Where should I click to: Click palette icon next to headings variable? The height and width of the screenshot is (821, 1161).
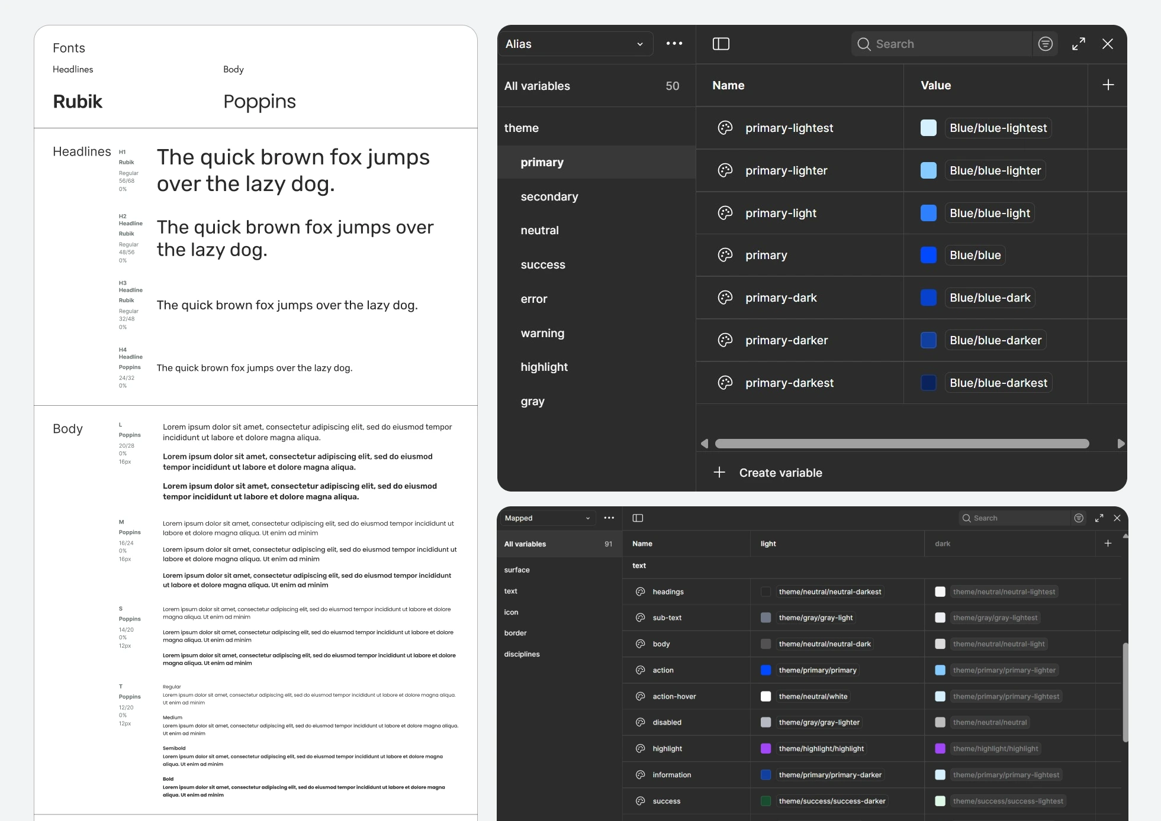[640, 591]
